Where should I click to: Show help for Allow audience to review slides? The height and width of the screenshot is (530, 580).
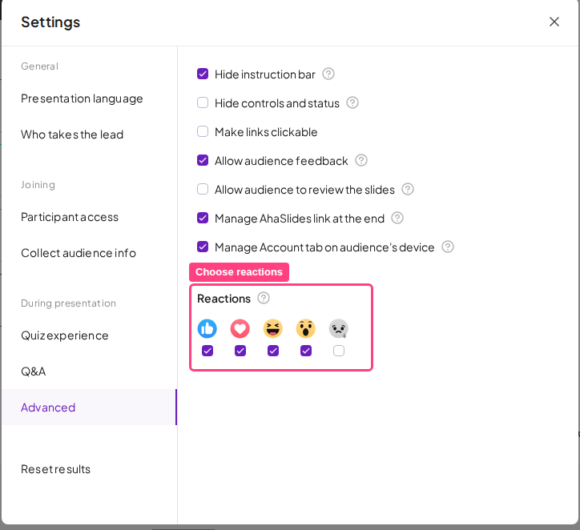408,189
